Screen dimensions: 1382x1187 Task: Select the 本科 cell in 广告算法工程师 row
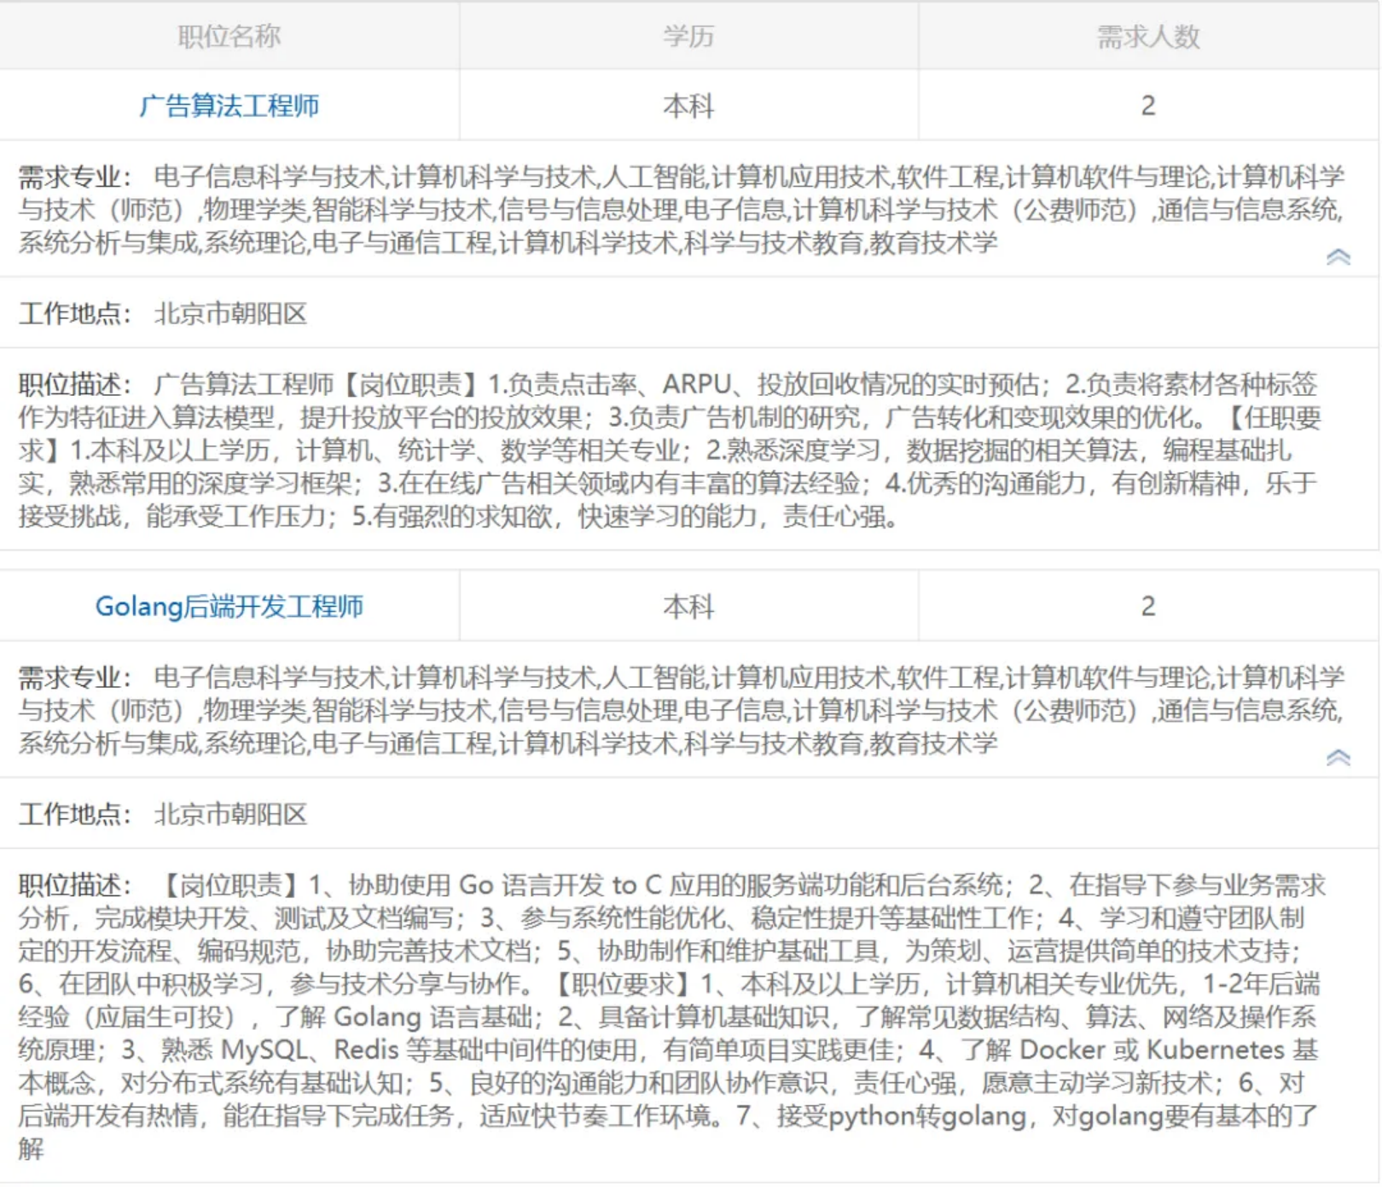click(688, 106)
